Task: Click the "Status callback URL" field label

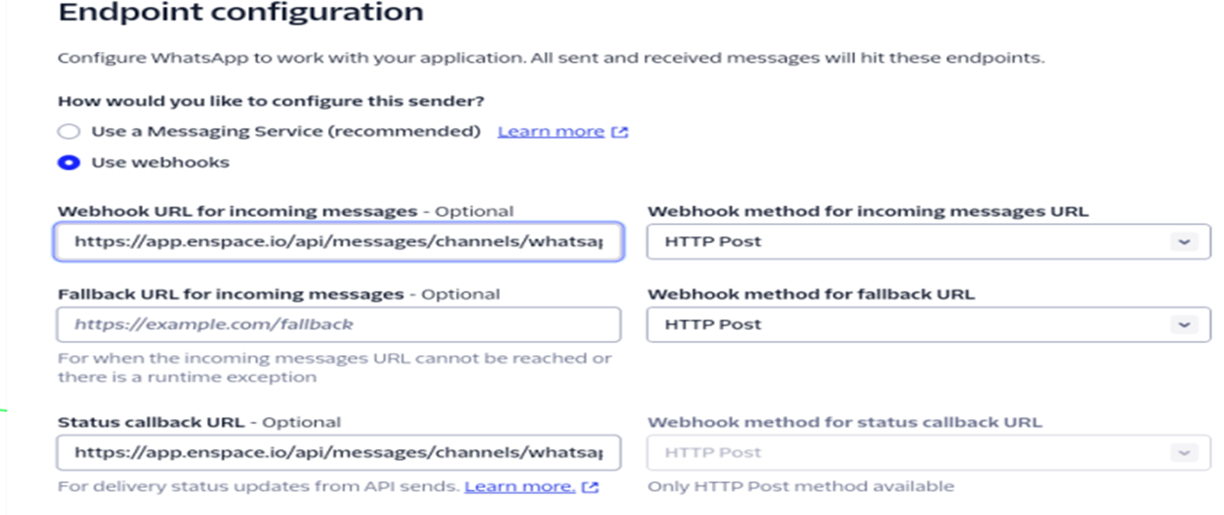Action: pos(151,422)
